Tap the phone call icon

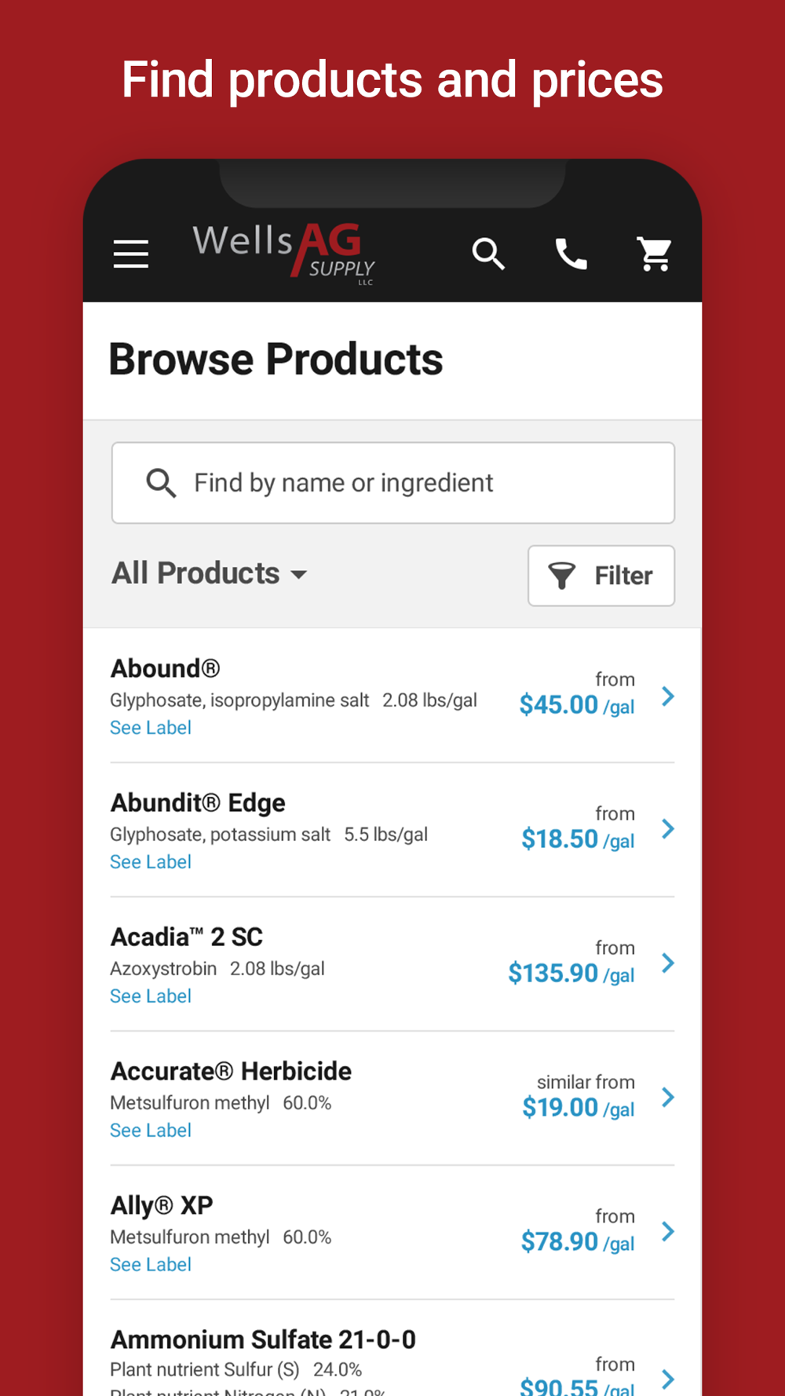point(571,254)
